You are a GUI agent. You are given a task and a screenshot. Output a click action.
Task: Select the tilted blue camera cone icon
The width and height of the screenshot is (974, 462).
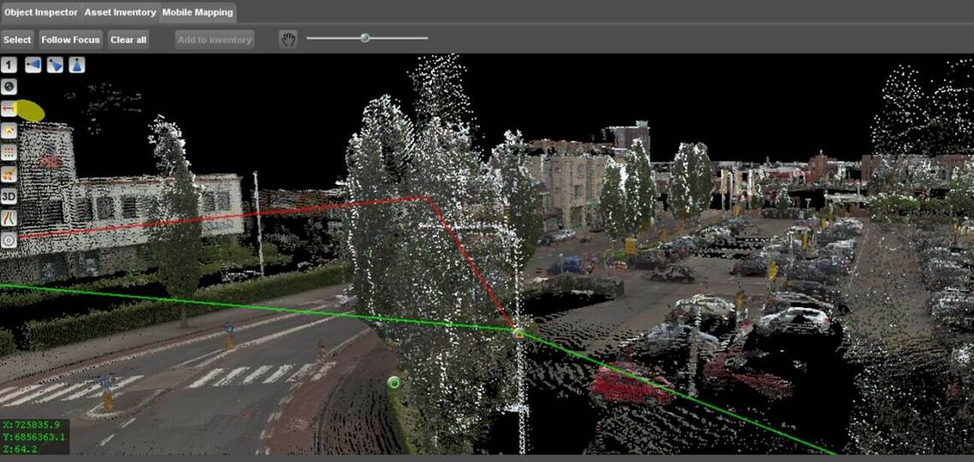56,65
